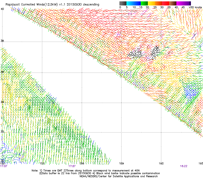The width and height of the screenshot is (203, 178).
Task: Click the latitude label '38'
Action: tap(2, 41)
